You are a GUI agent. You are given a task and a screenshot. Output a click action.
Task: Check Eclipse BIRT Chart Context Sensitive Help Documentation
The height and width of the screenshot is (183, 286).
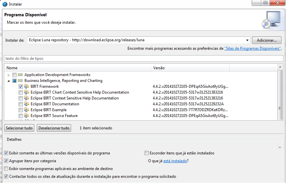21,93
